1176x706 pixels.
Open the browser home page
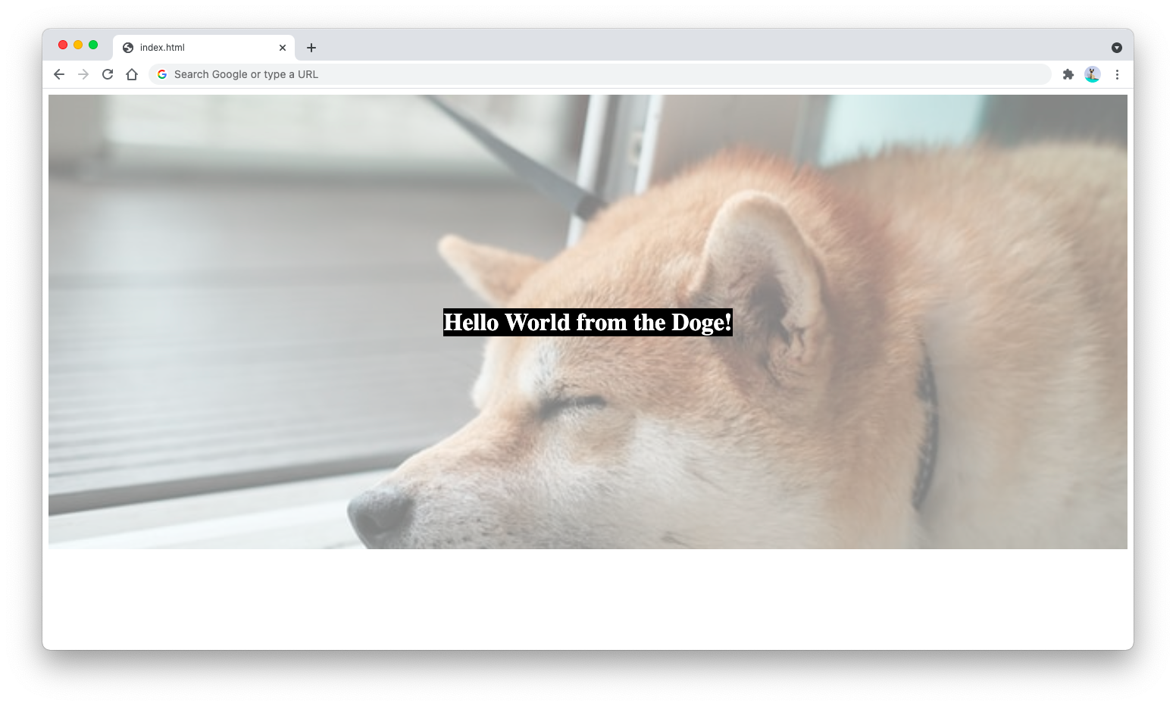tap(132, 74)
